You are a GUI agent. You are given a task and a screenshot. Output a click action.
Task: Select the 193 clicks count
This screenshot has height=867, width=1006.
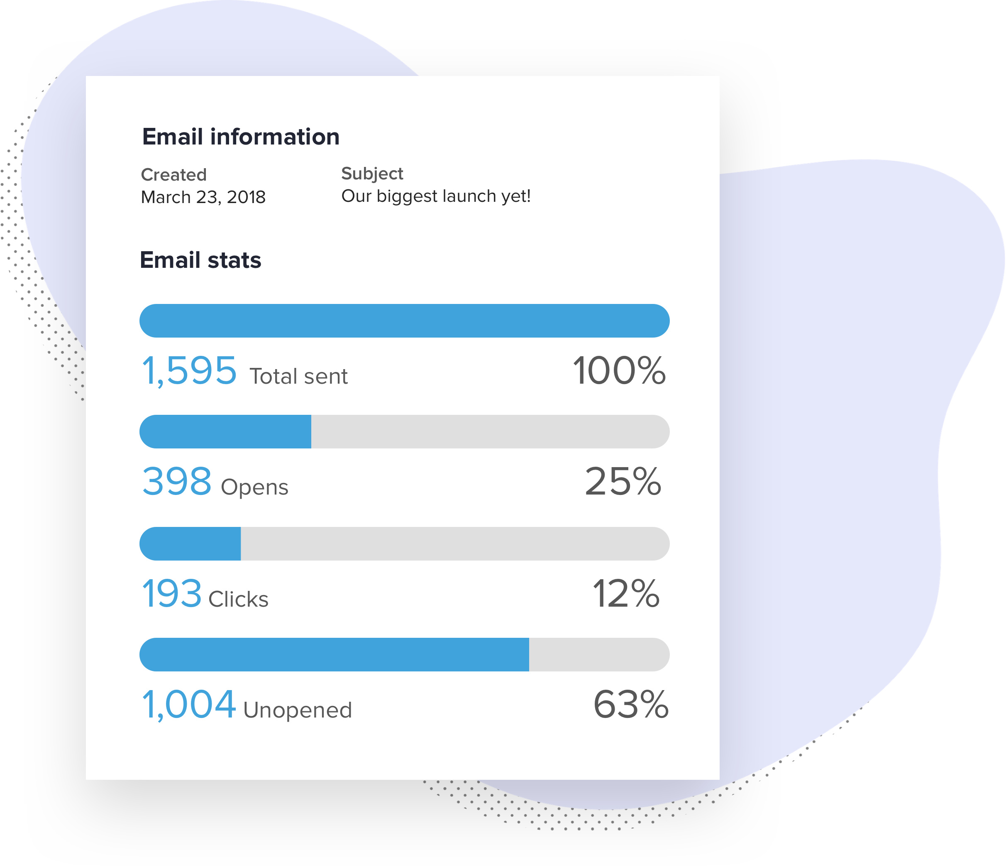[x=171, y=593]
